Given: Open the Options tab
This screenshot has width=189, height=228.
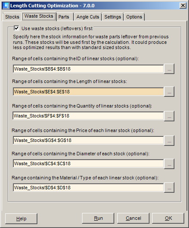Looking at the screenshot, I should click(x=134, y=17).
